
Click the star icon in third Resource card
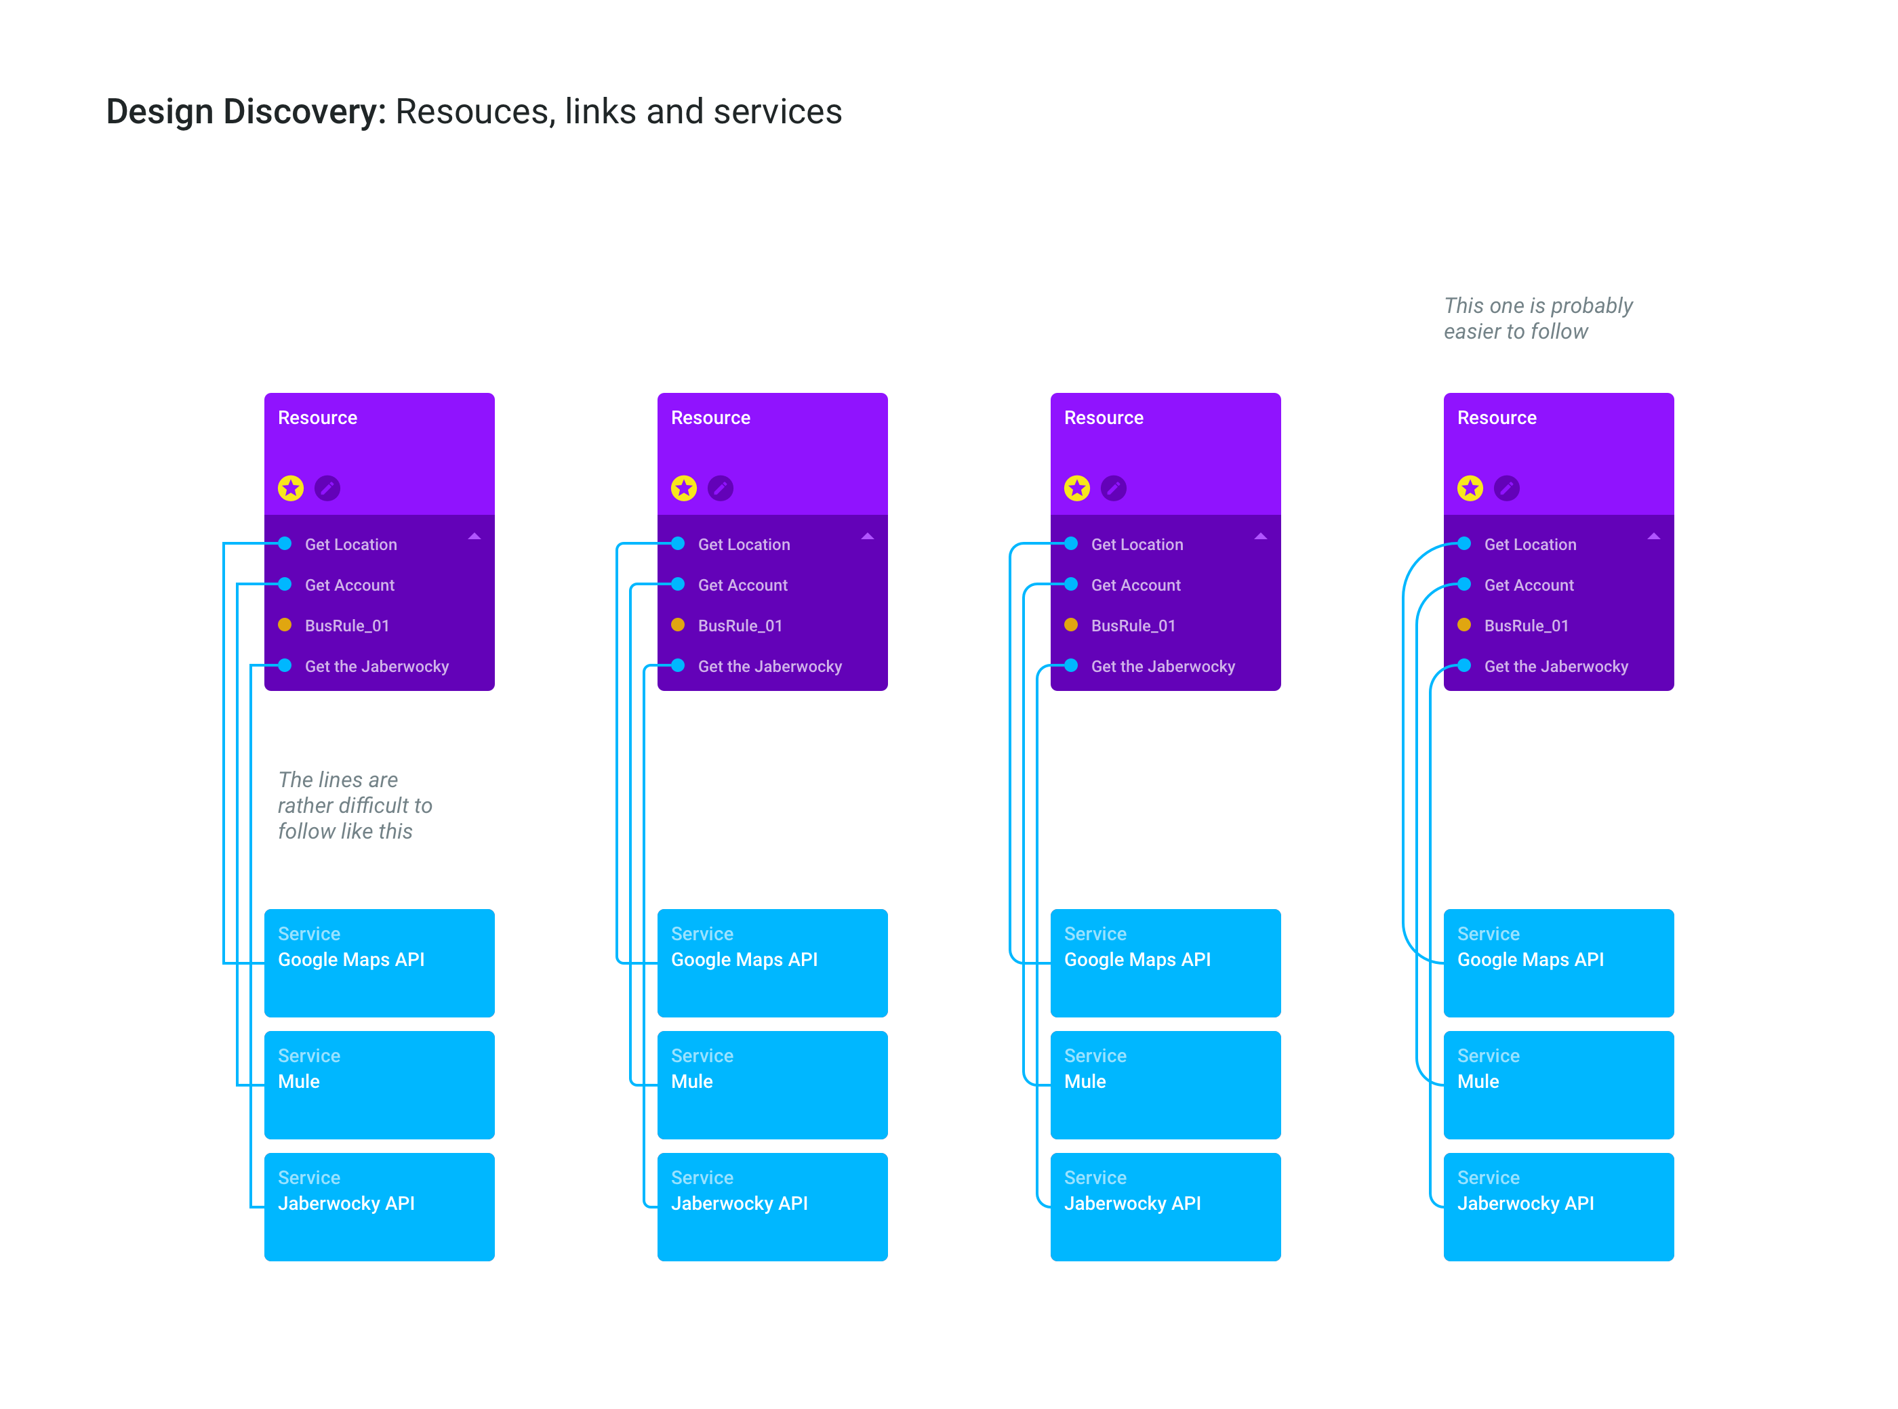[1077, 488]
